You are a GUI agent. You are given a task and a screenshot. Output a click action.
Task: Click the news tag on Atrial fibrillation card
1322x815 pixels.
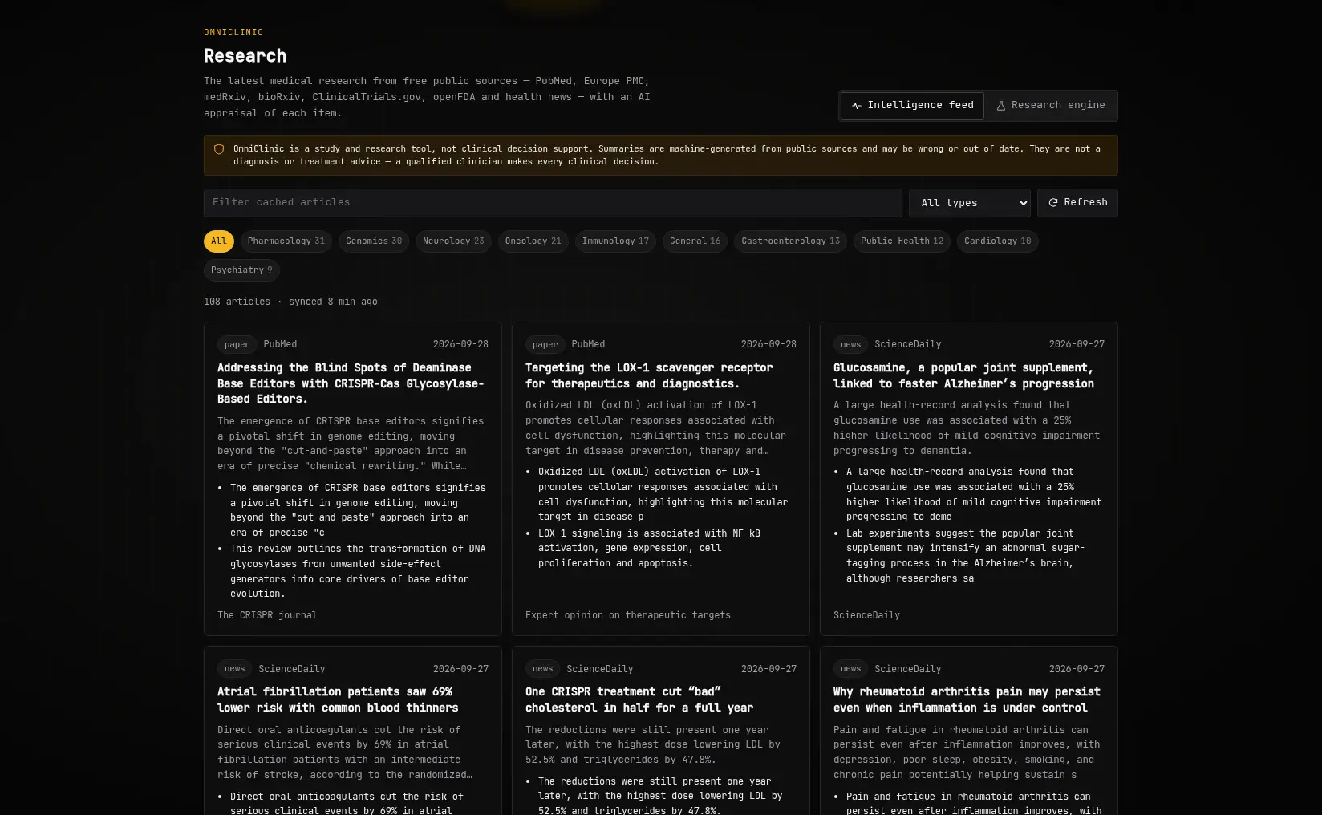(x=234, y=669)
